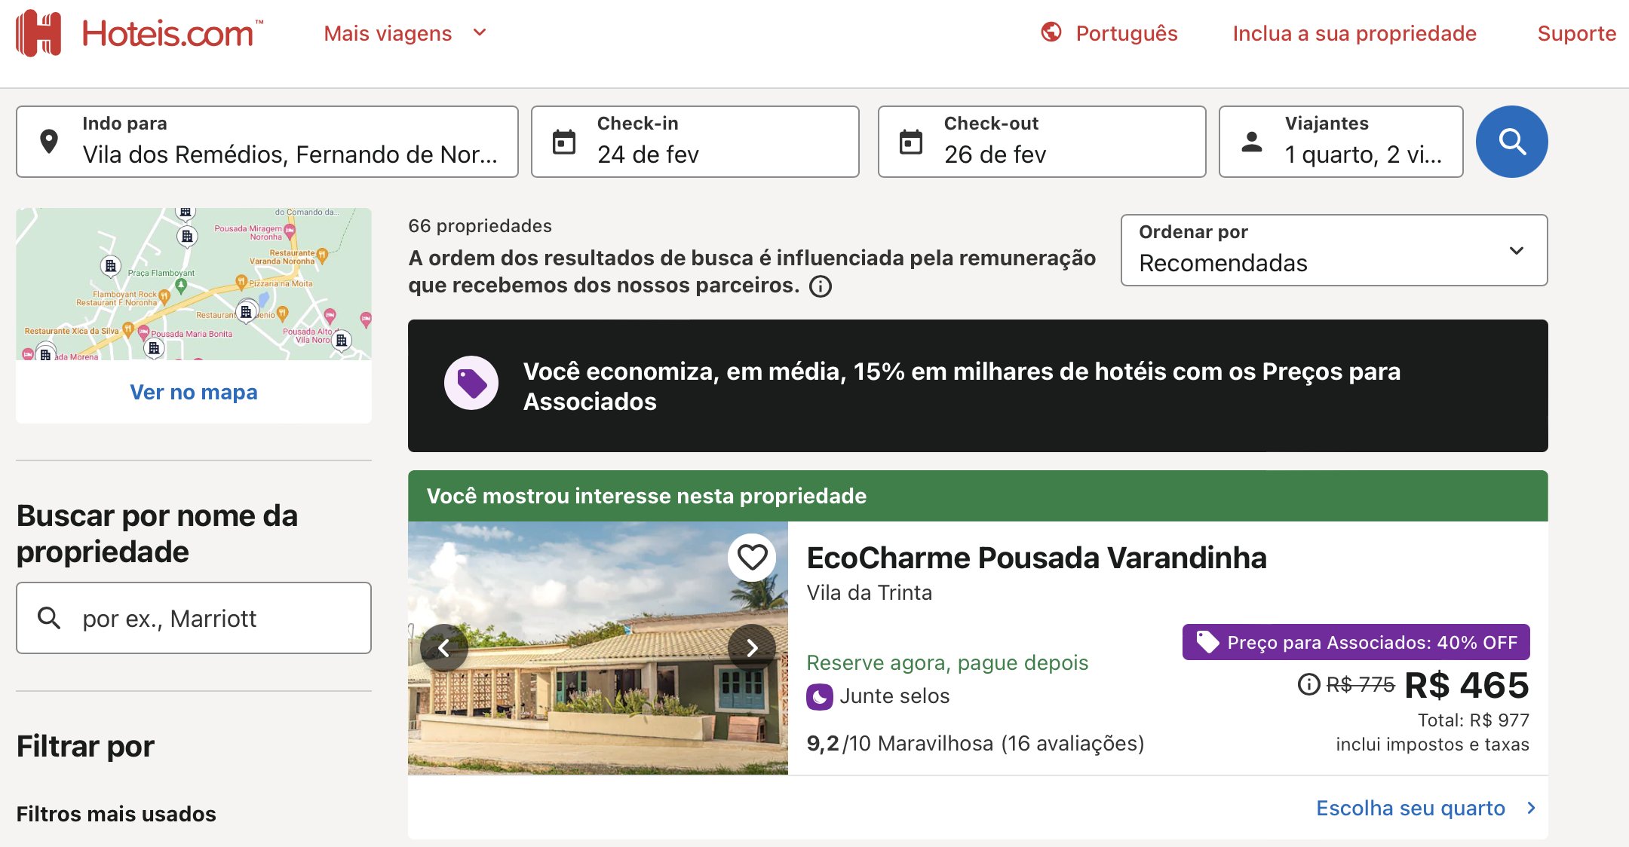Save EcoCharme Pousada Varandinha with heart icon
This screenshot has height=847, width=1629.
coord(752,558)
